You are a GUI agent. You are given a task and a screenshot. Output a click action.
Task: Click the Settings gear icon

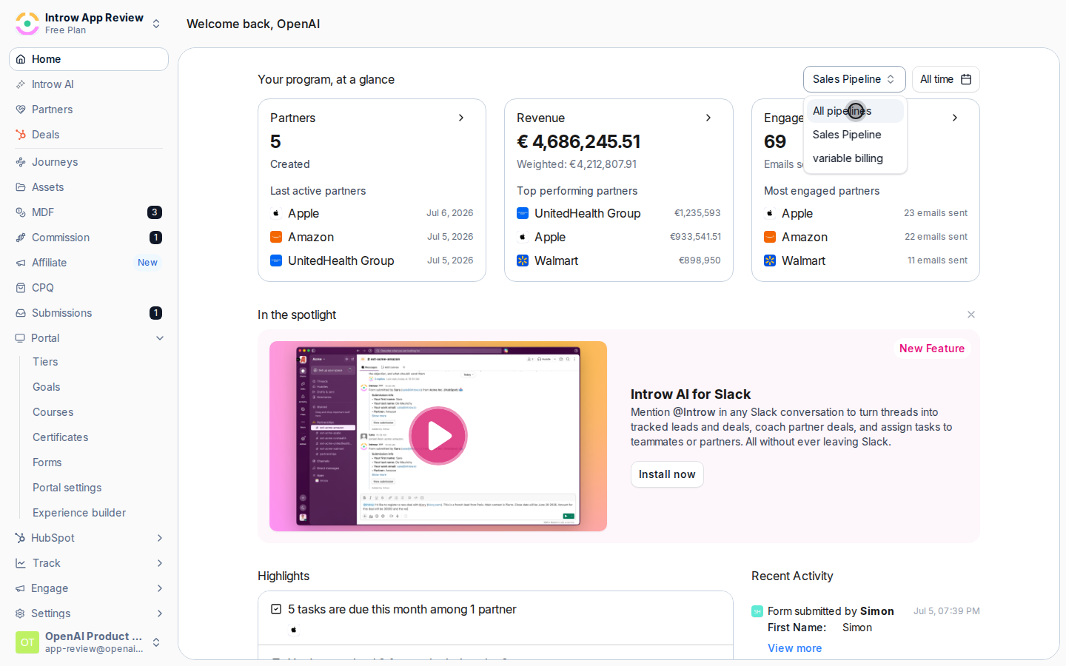(x=20, y=613)
